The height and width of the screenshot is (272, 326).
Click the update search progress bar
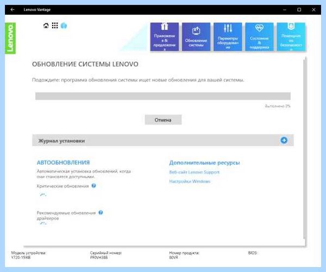tap(163, 96)
